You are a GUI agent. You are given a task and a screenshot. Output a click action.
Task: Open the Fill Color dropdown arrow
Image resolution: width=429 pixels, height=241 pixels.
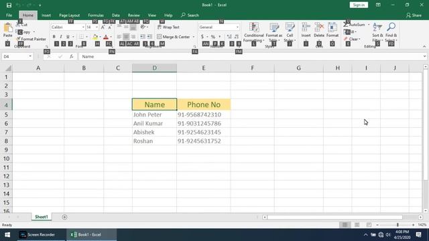pos(100,37)
